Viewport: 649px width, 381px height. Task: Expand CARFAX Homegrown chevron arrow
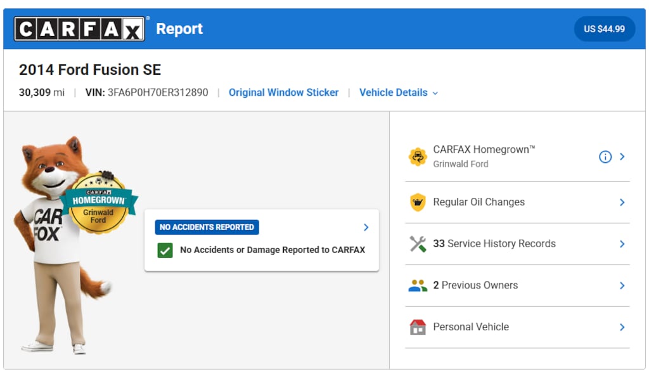click(622, 157)
